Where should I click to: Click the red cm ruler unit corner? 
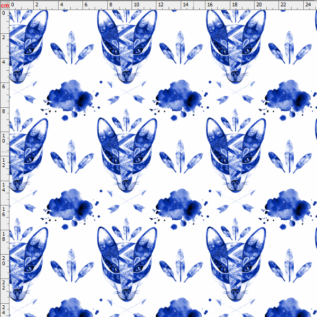[x=5, y=5]
